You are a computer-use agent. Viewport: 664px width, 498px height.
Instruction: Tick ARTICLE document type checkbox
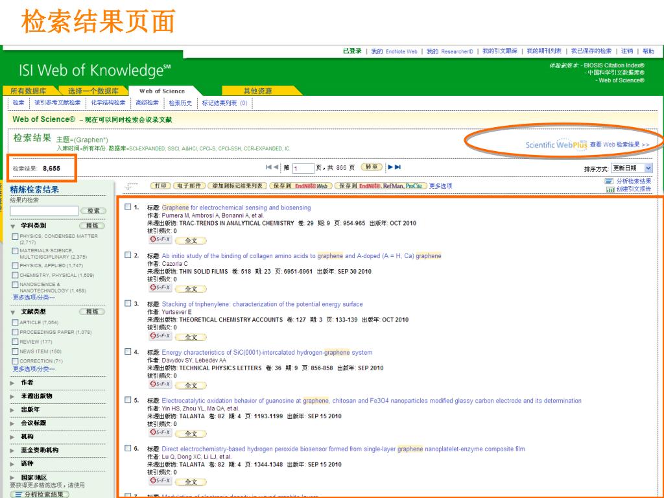[x=16, y=322]
